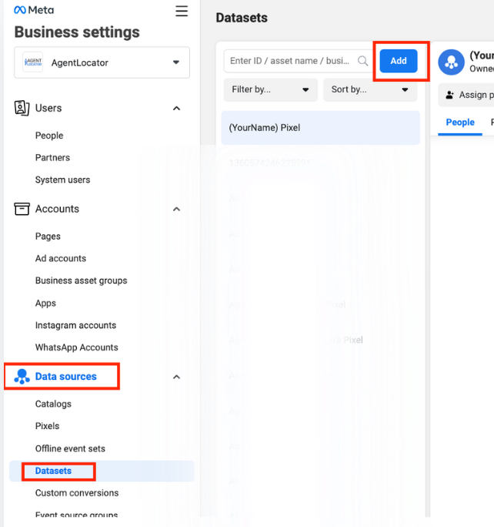Open the Partners menu item
The height and width of the screenshot is (527, 494).
click(52, 158)
